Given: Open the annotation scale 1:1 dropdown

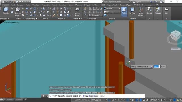Looking at the screenshot, I should (x=154, y=100).
